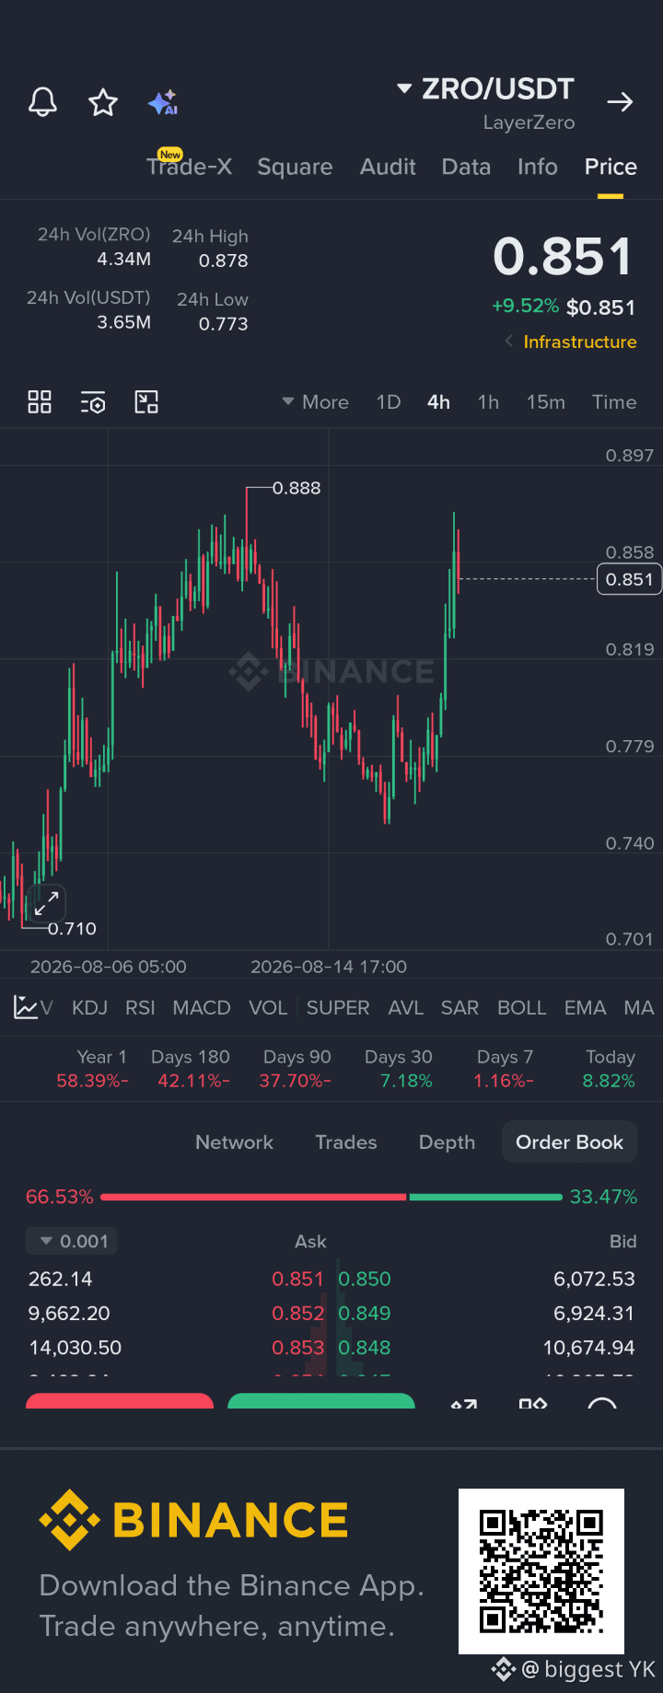This screenshot has width=663, height=1693.
Task: Tap the QR code image
Action: 541,1571
